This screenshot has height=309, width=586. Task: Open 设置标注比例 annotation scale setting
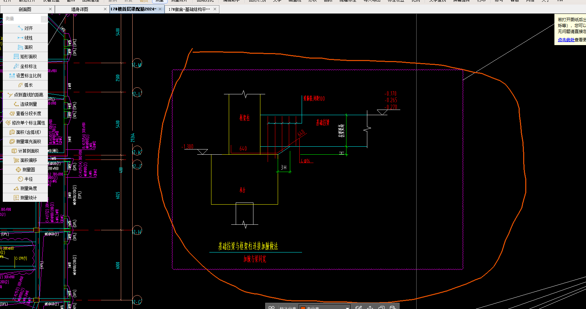pyautogui.click(x=25, y=76)
